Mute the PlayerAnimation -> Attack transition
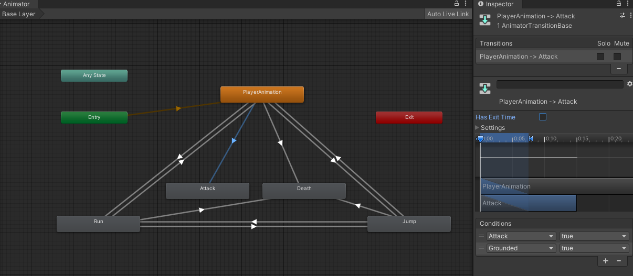The width and height of the screenshot is (633, 276). click(x=617, y=57)
